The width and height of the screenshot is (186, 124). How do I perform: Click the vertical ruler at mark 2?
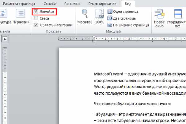[x=5, y=95]
